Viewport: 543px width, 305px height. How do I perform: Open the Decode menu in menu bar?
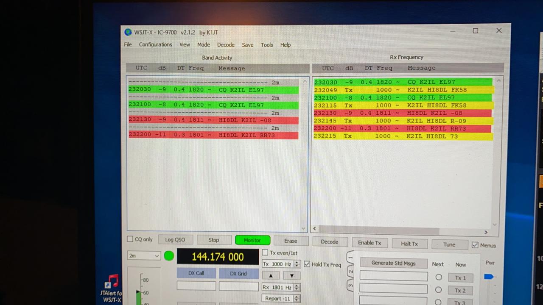226,44
